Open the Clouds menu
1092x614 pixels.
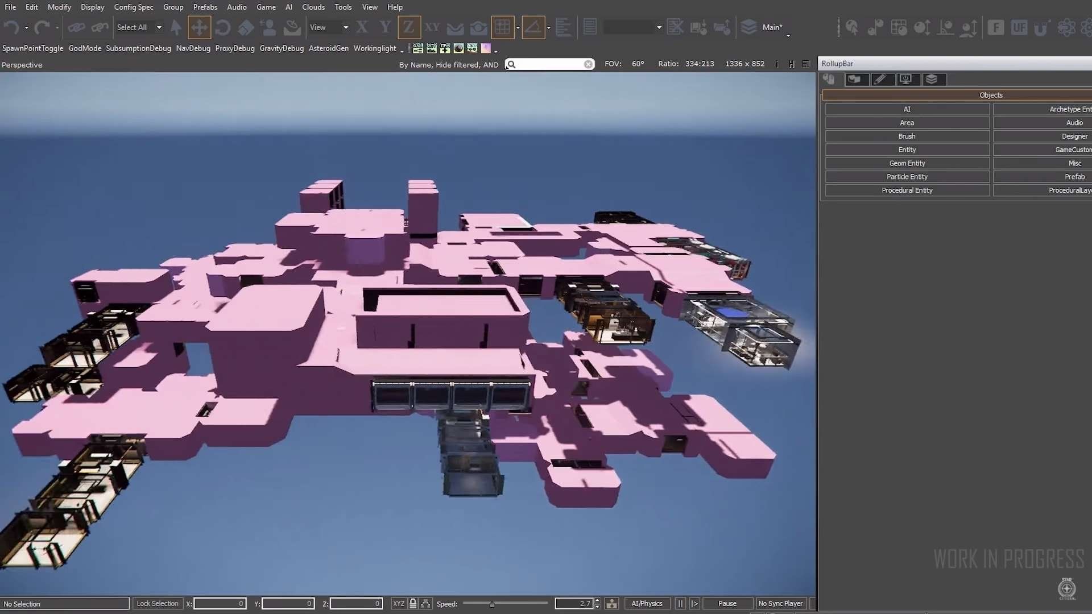click(313, 7)
